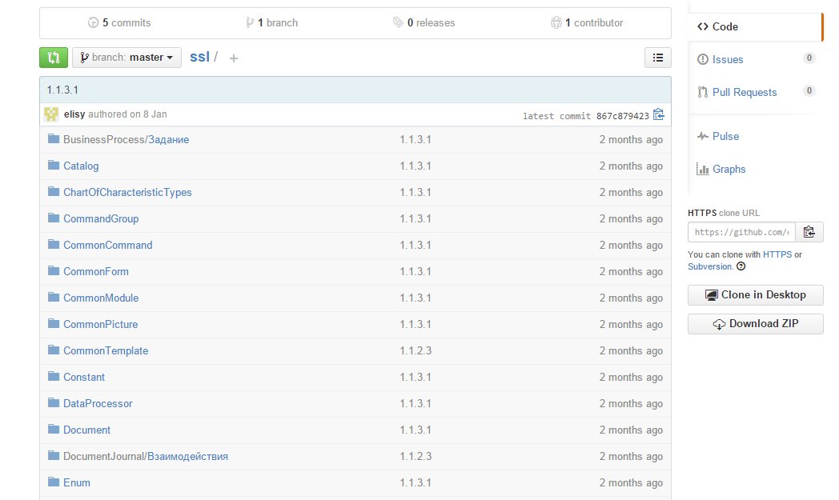Click the Pulse activity icon
Viewport: 839px width, 500px height.
[703, 136]
